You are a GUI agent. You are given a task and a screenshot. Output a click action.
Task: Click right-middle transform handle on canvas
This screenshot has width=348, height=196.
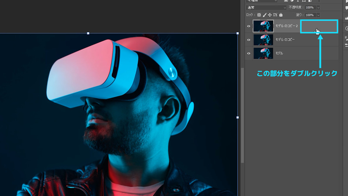coord(238,117)
